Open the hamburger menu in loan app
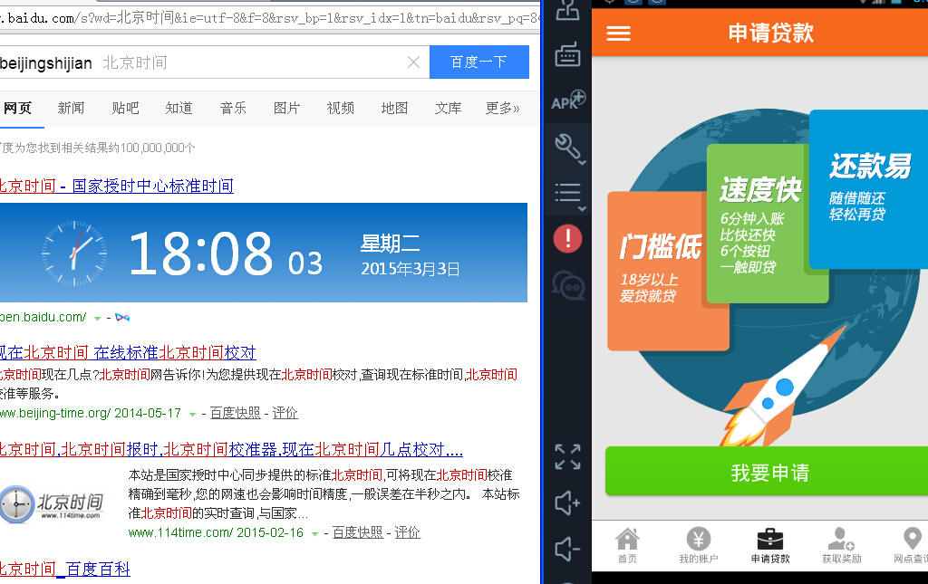The height and width of the screenshot is (584, 928). 618,34
